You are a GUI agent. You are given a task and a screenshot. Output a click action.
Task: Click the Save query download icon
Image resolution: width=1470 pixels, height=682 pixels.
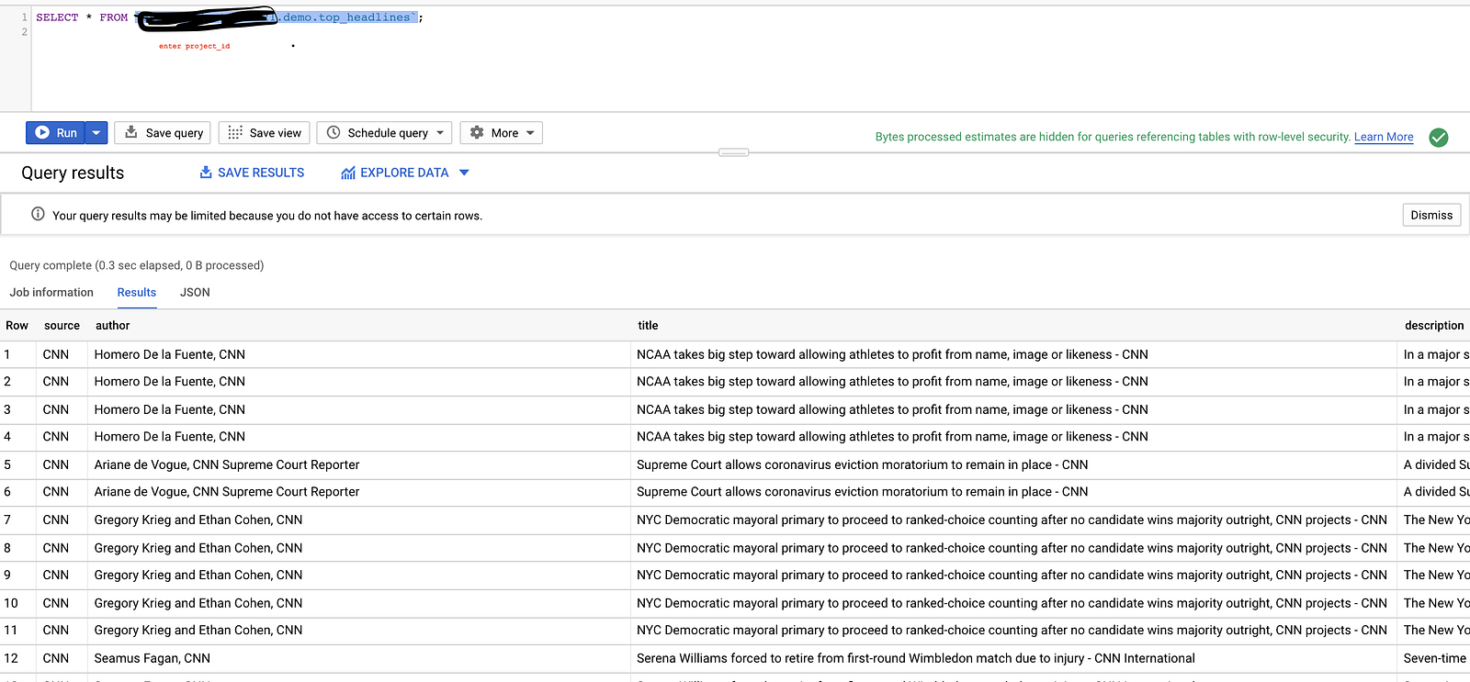tap(131, 132)
